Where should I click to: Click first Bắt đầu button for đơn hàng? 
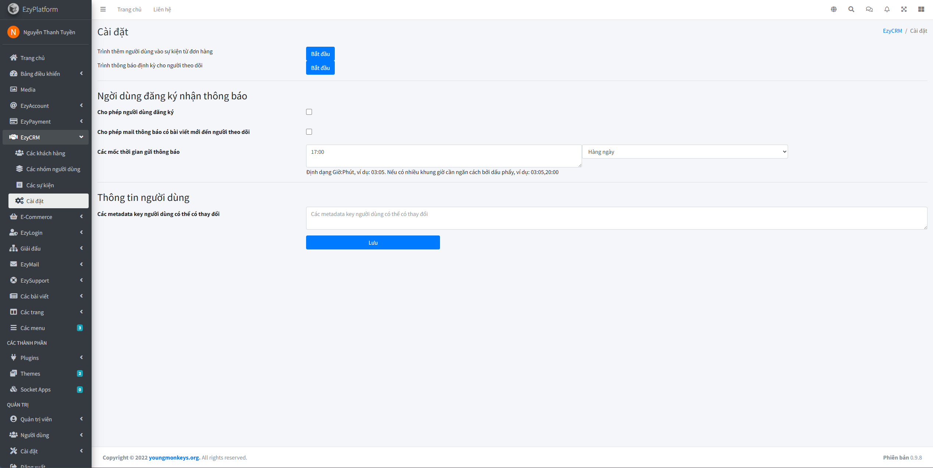tap(320, 54)
